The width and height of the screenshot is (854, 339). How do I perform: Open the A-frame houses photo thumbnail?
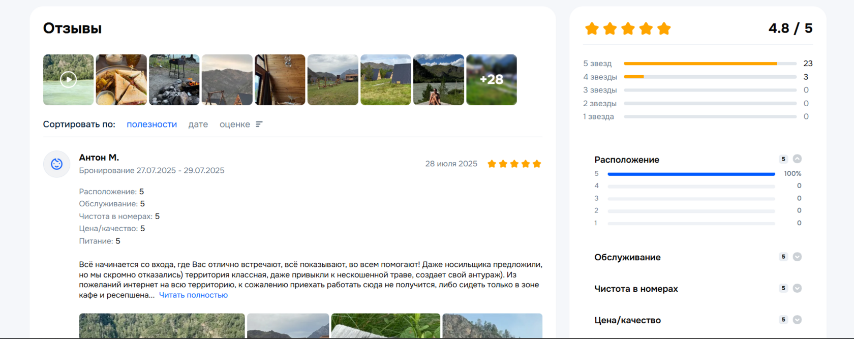[x=386, y=80]
